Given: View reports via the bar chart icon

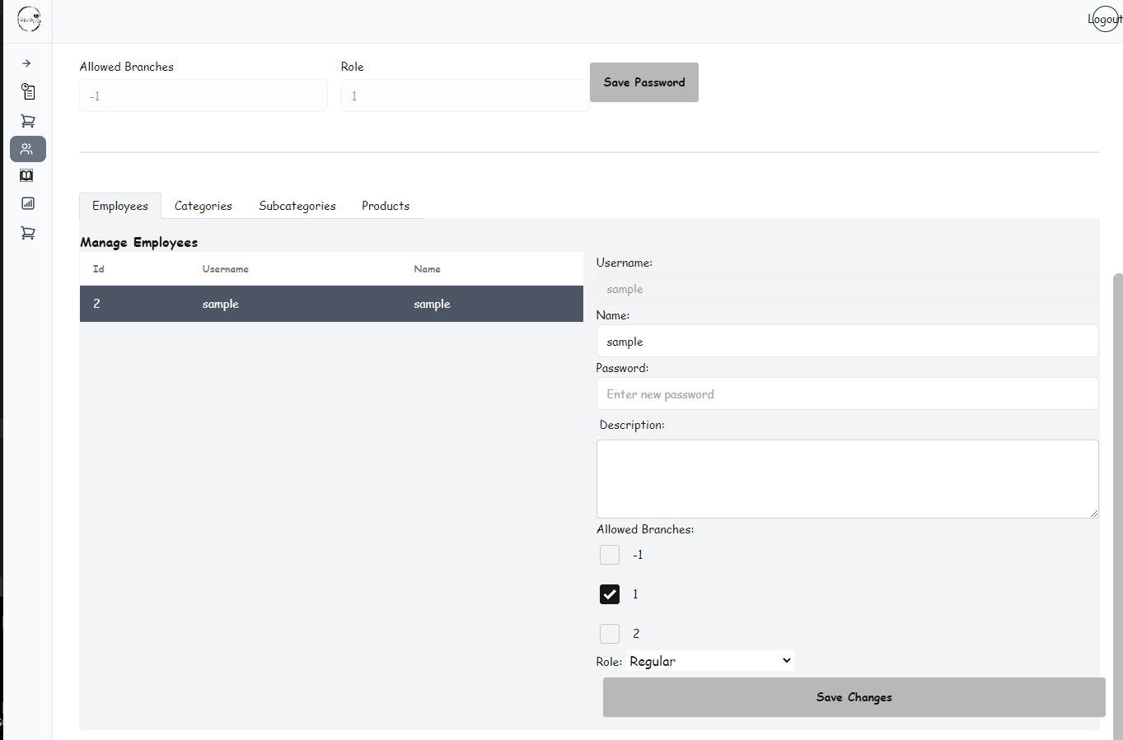Looking at the screenshot, I should pyautogui.click(x=27, y=202).
